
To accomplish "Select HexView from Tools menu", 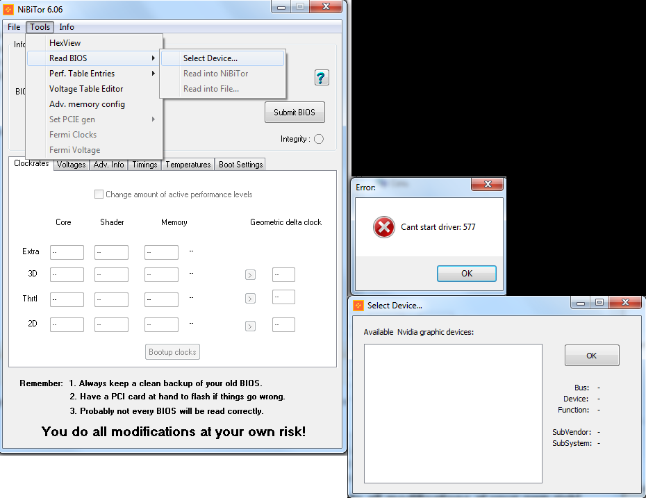I will [94, 43].
